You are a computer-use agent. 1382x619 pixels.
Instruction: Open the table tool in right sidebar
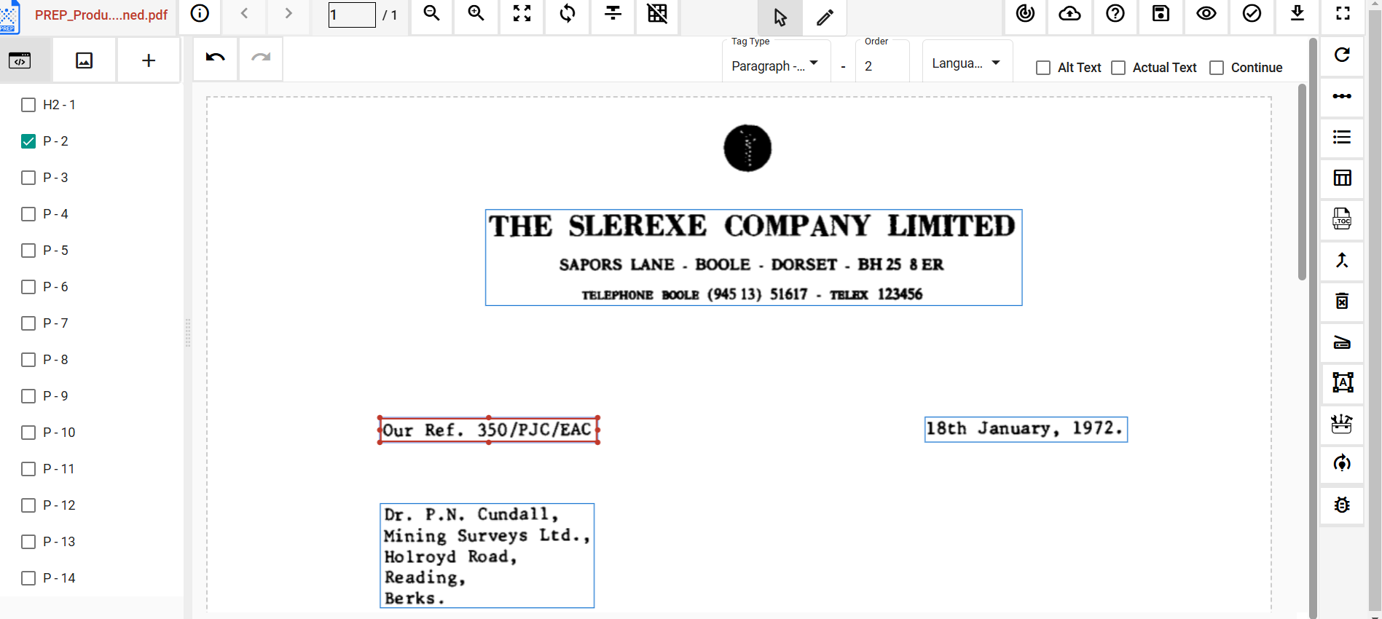point(1342,178)
